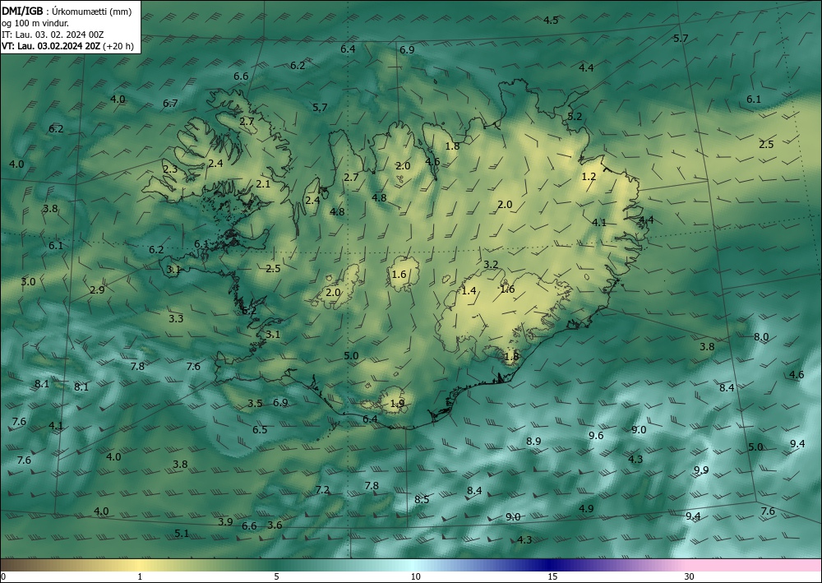Click the colour scale label "15"
822x583 pixels.
pyautogui.click(x=552, y=576)
